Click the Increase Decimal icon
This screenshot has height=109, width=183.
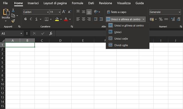[173, 19]
